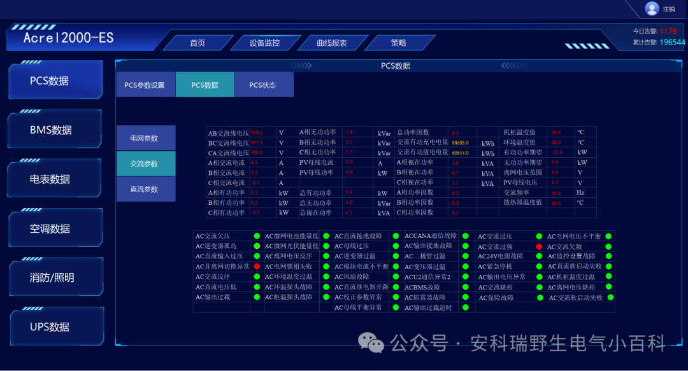Select the PCS数据 sub-tab
The image size is (688, 371).
(205, 85)
